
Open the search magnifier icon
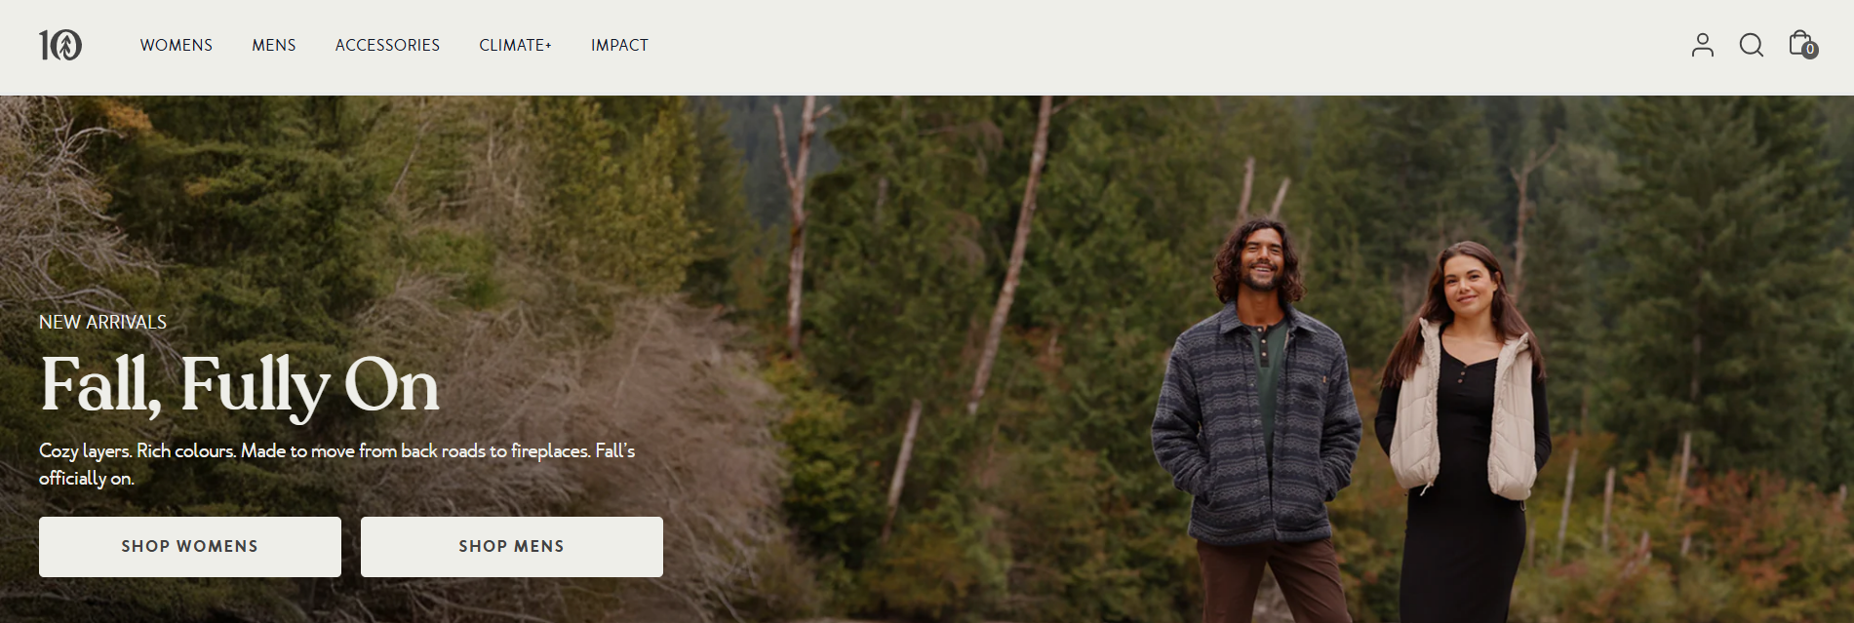click(1751, 45)
